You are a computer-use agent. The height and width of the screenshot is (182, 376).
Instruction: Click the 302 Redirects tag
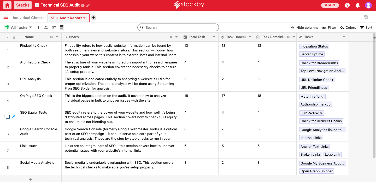click(312, 113)
